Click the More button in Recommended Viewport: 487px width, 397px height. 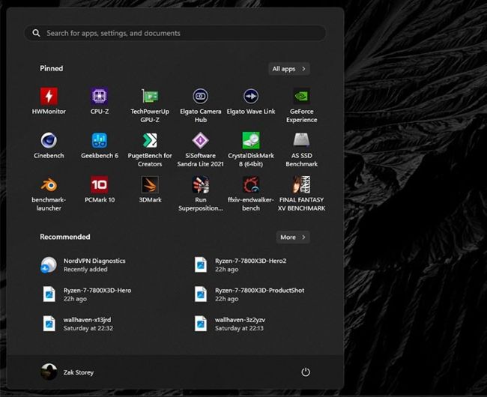point(292,237)
